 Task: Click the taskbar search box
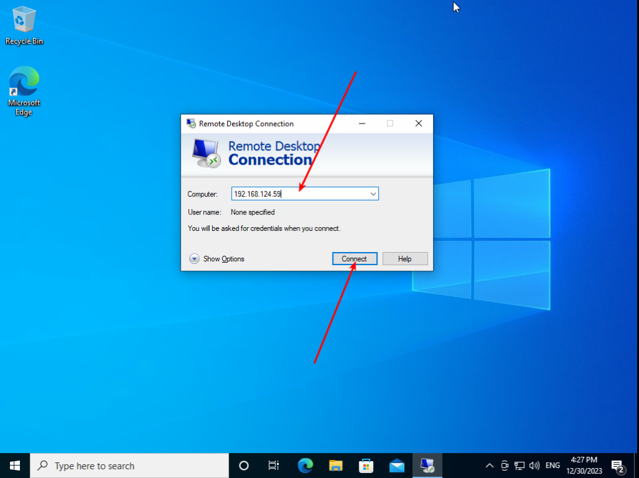coord(130,466)
